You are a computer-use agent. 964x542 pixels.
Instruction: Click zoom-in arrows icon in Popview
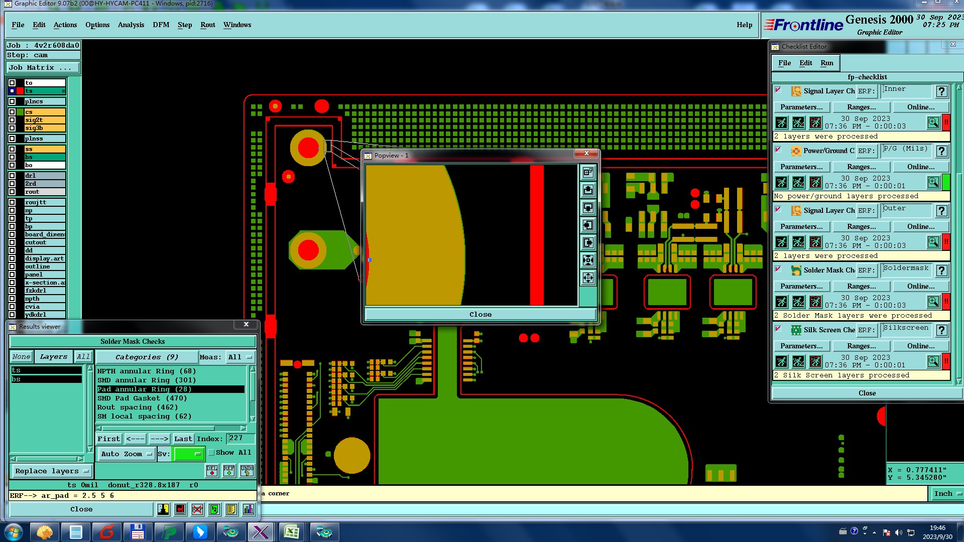(x=588, y=260)
